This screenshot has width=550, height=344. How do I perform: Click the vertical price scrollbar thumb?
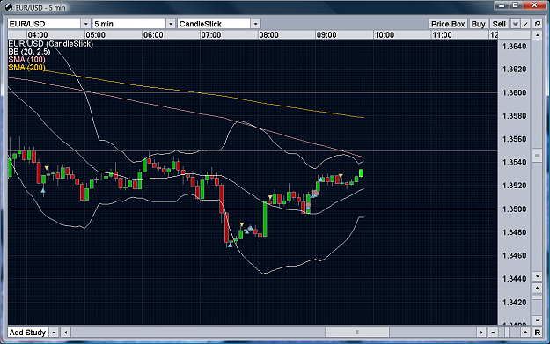[x=538, y=156]
